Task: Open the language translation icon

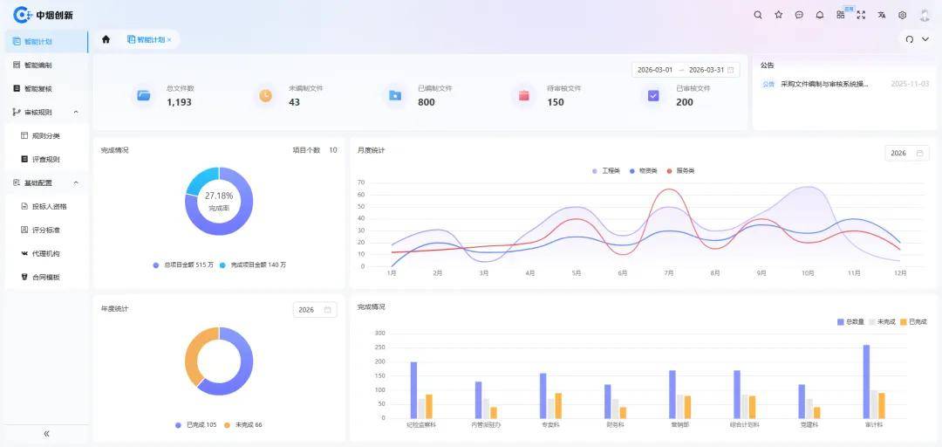Action: click(x=882, y=15)
